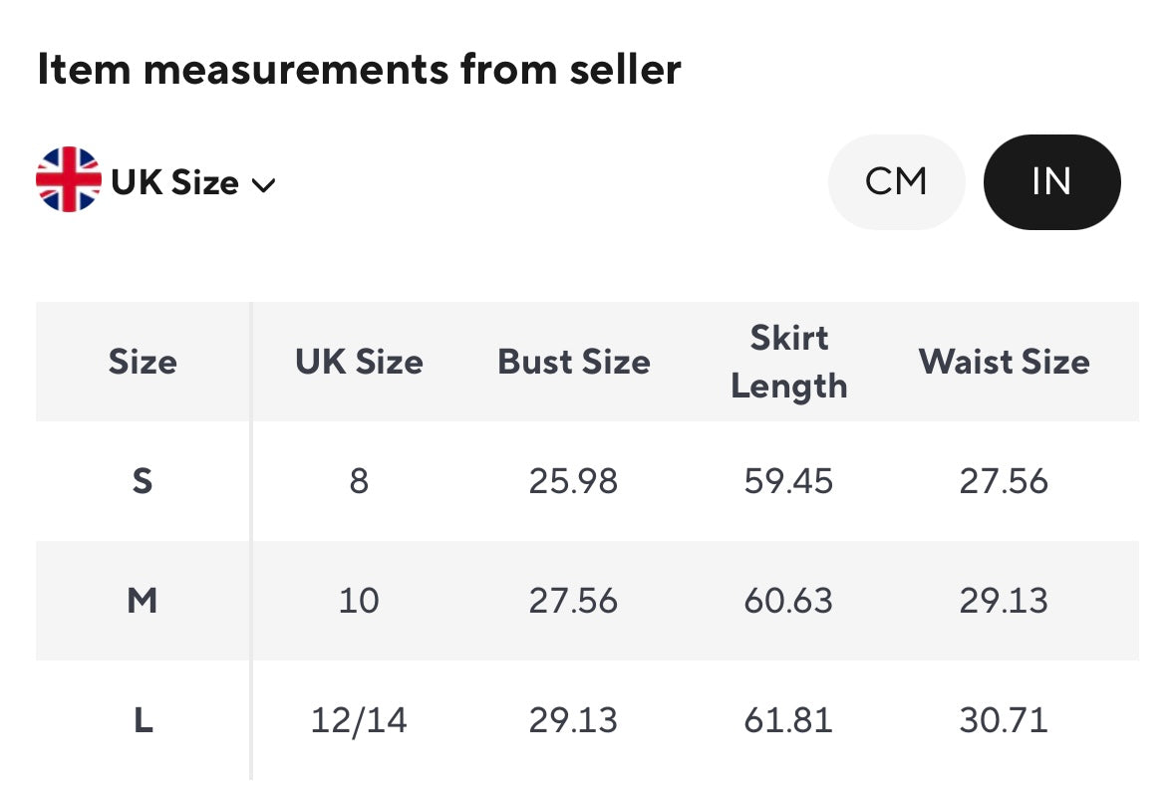This screenshot has height=789, width=1175.
Task: Click the UK flag icon
Action: tap(69, 180)
